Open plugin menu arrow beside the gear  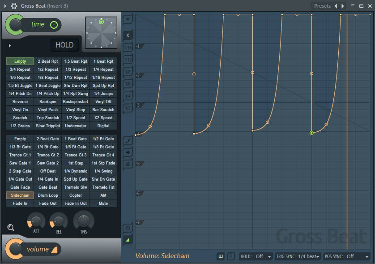[x=5, y=6]
